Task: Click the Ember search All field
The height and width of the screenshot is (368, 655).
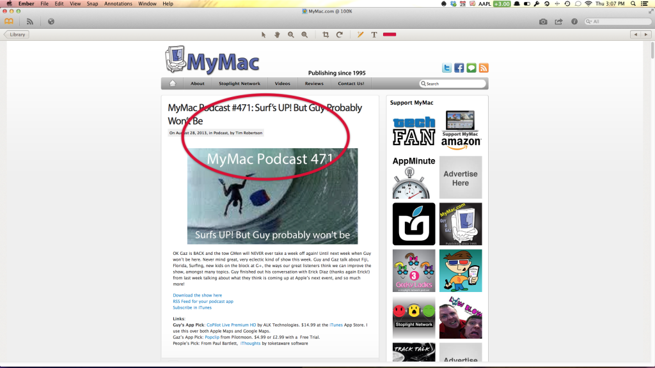Action: tap(617, 21)
